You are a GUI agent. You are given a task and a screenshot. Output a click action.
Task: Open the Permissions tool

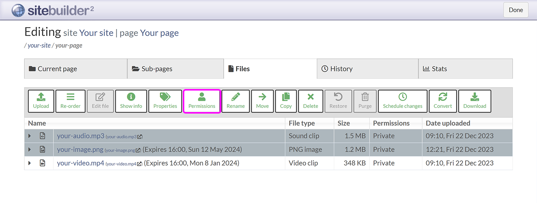click(x=202, y=101)
